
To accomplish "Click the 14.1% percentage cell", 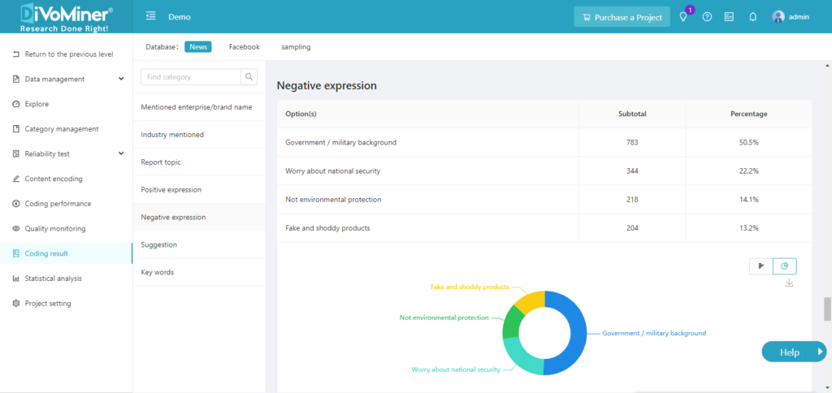I will tap(748, 200).
